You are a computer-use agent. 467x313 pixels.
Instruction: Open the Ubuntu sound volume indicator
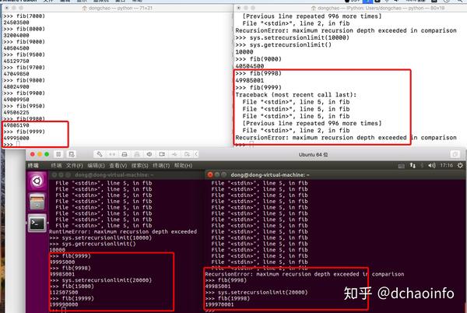tap(432, 165)
